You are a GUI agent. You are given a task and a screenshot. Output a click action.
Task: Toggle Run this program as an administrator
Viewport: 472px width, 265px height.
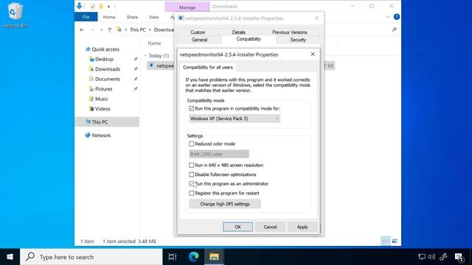tap(192, 183)
